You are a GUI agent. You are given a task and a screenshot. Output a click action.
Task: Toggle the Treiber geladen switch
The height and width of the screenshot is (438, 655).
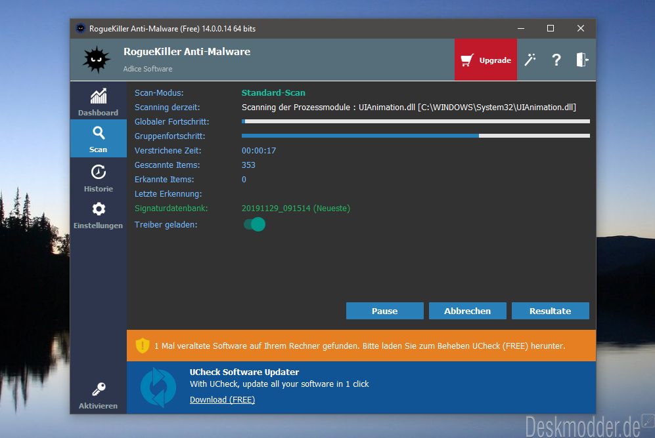pyautogui.click(x=254, y=225)
